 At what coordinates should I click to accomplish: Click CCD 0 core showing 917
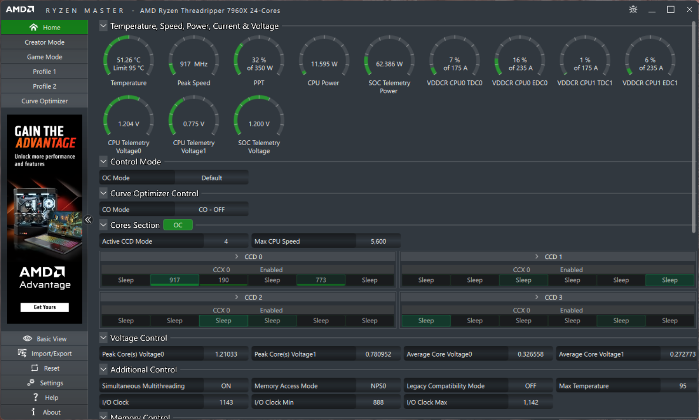[175, 280]
